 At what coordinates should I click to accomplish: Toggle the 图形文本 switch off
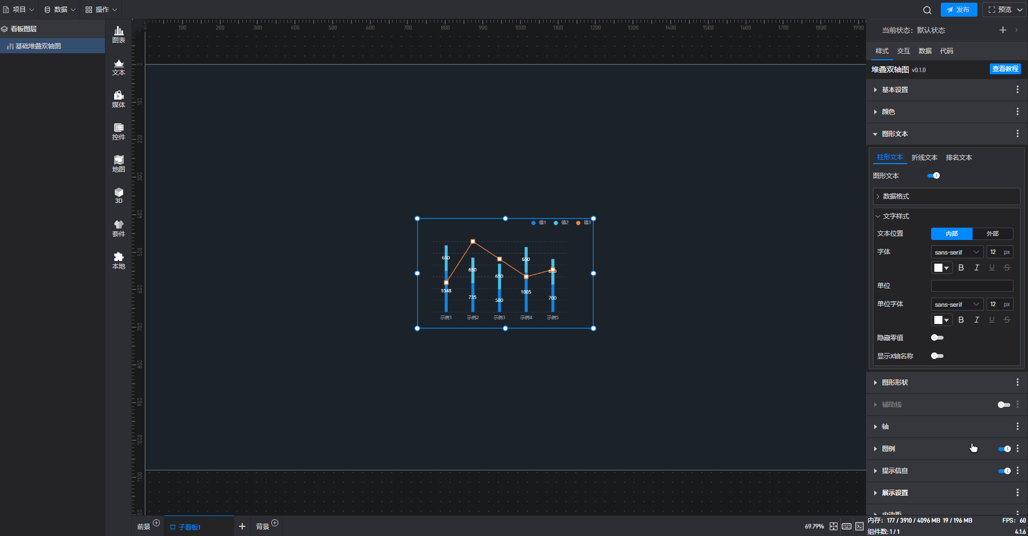(x=934, y=175)
